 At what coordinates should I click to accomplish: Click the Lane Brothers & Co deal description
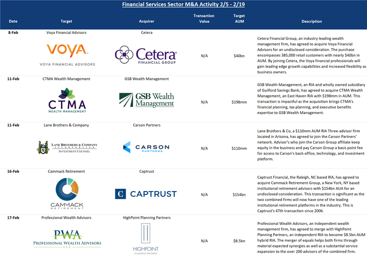coord(311,145)
